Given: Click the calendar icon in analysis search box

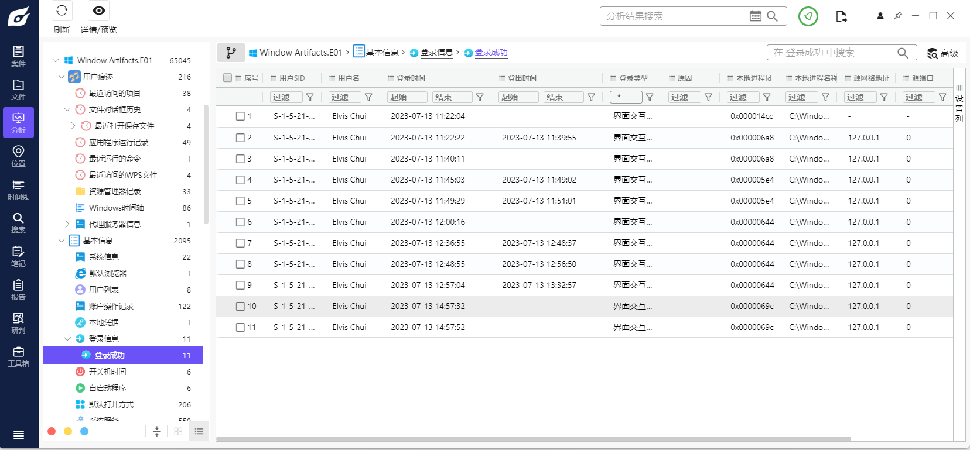Looking at the screenshot, I should point(756,16).
